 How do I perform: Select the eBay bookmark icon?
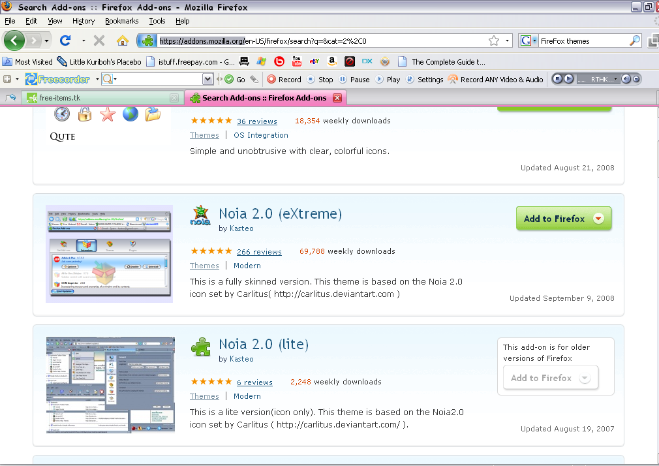(314, 61)
